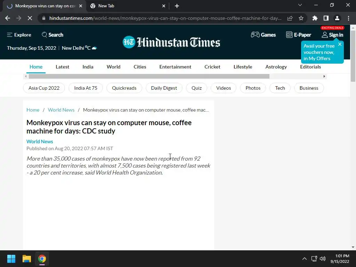Select the Cities navigation tab

[x=140, y=67]
